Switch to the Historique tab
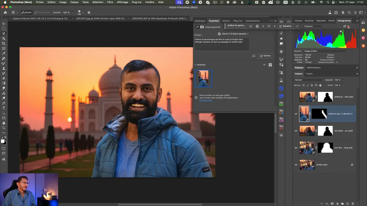367x206 pixels. point(200,21)
